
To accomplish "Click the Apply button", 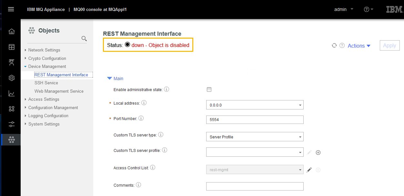I will pos(389,45).
